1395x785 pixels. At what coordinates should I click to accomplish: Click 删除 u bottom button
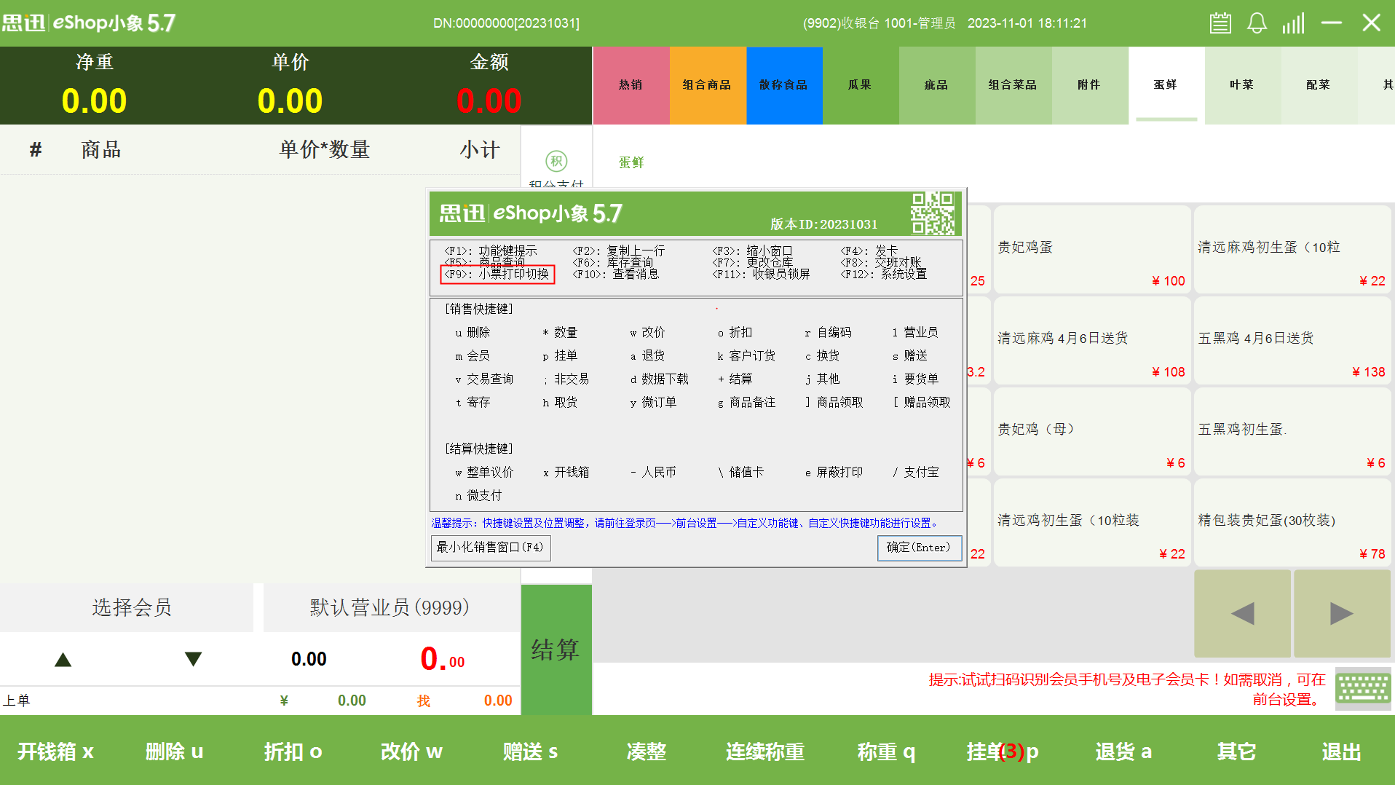click(174, 752)
